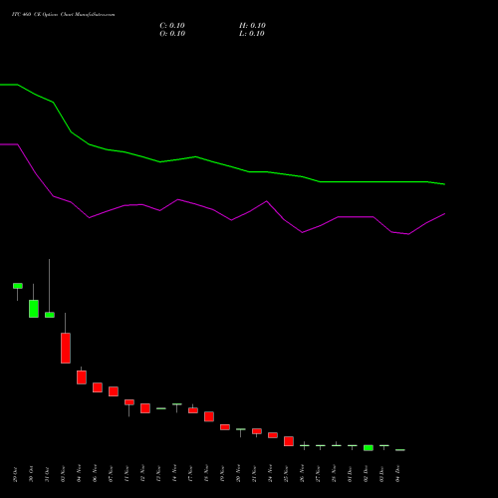
Task: Click the '03 Nov' date label
Action: coord(63,474)
